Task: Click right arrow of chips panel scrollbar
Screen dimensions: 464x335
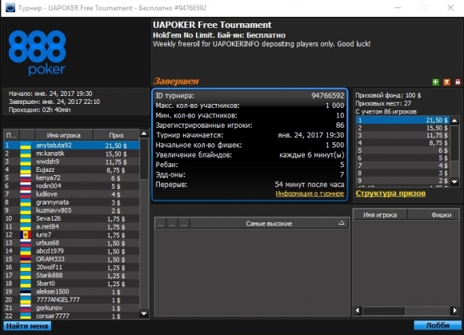Action: [x=455, y=310]
